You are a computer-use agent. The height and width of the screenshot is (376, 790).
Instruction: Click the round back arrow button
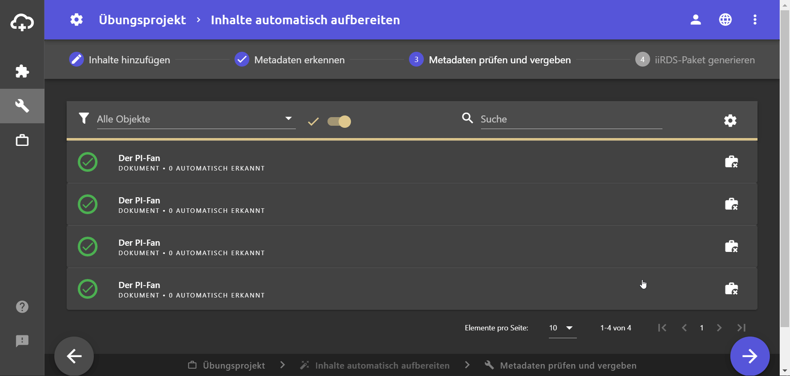(x=74, y=356)
